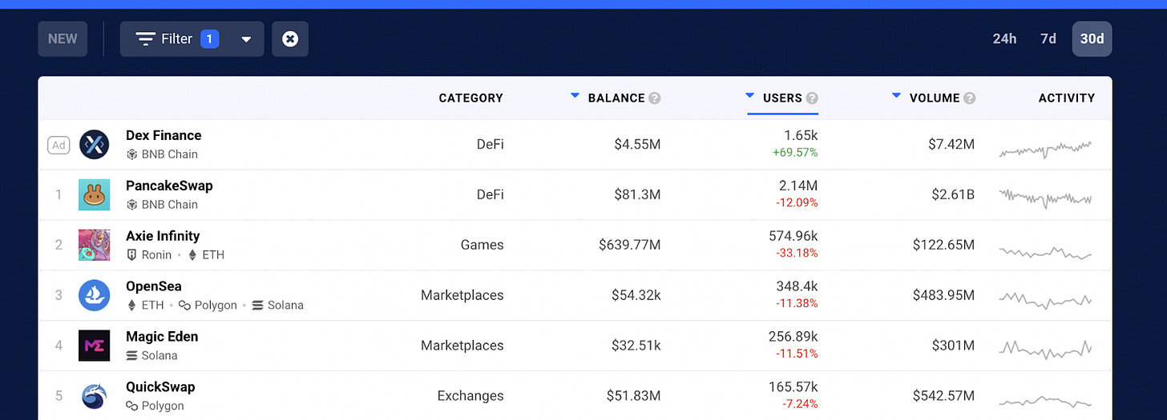Click BNB Chain icon under PancakeSwap
Viewport: 1167px width, 420px height.
pos(132,205)
